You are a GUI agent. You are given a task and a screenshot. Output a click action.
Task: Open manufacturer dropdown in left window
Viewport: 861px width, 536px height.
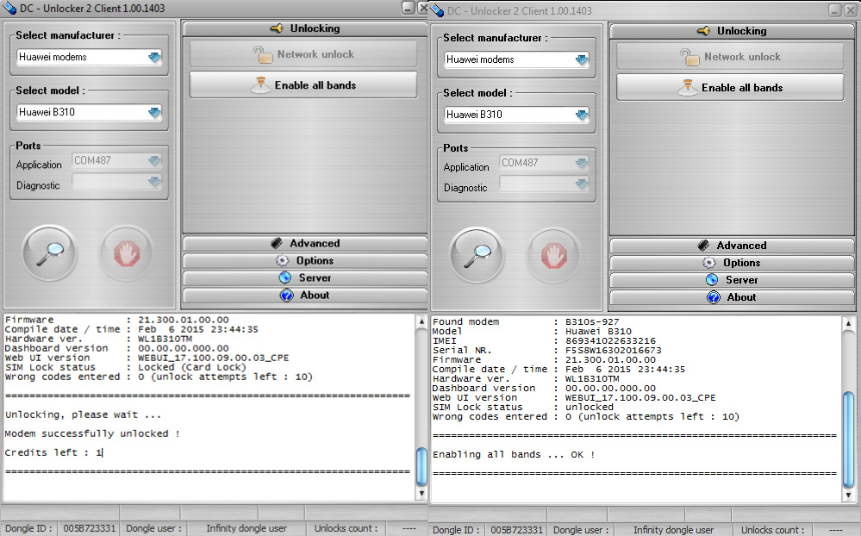[154, 57]
